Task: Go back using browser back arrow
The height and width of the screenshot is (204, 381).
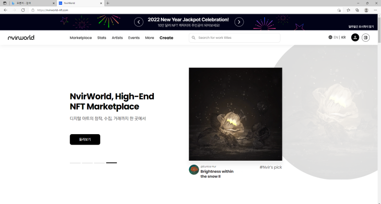Action: click(5, 10)
